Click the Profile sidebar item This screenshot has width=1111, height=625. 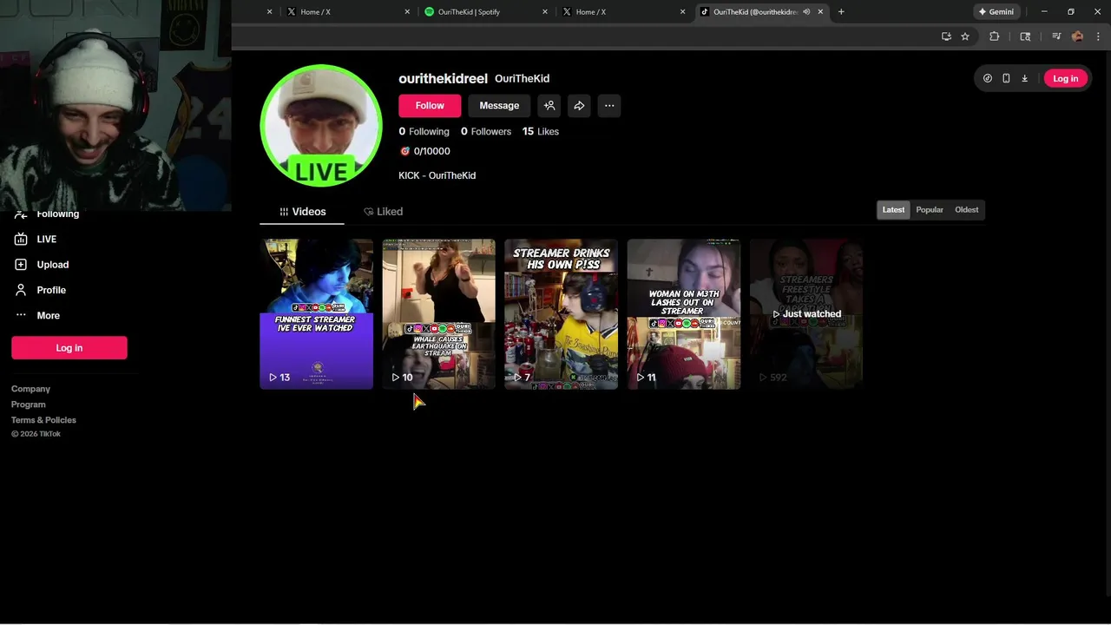click(x=40, y=290)
